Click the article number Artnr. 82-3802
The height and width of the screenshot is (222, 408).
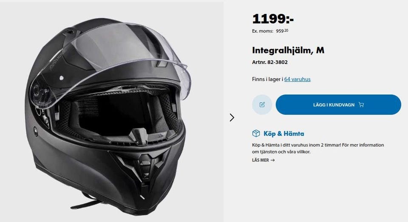pos(270,62)
